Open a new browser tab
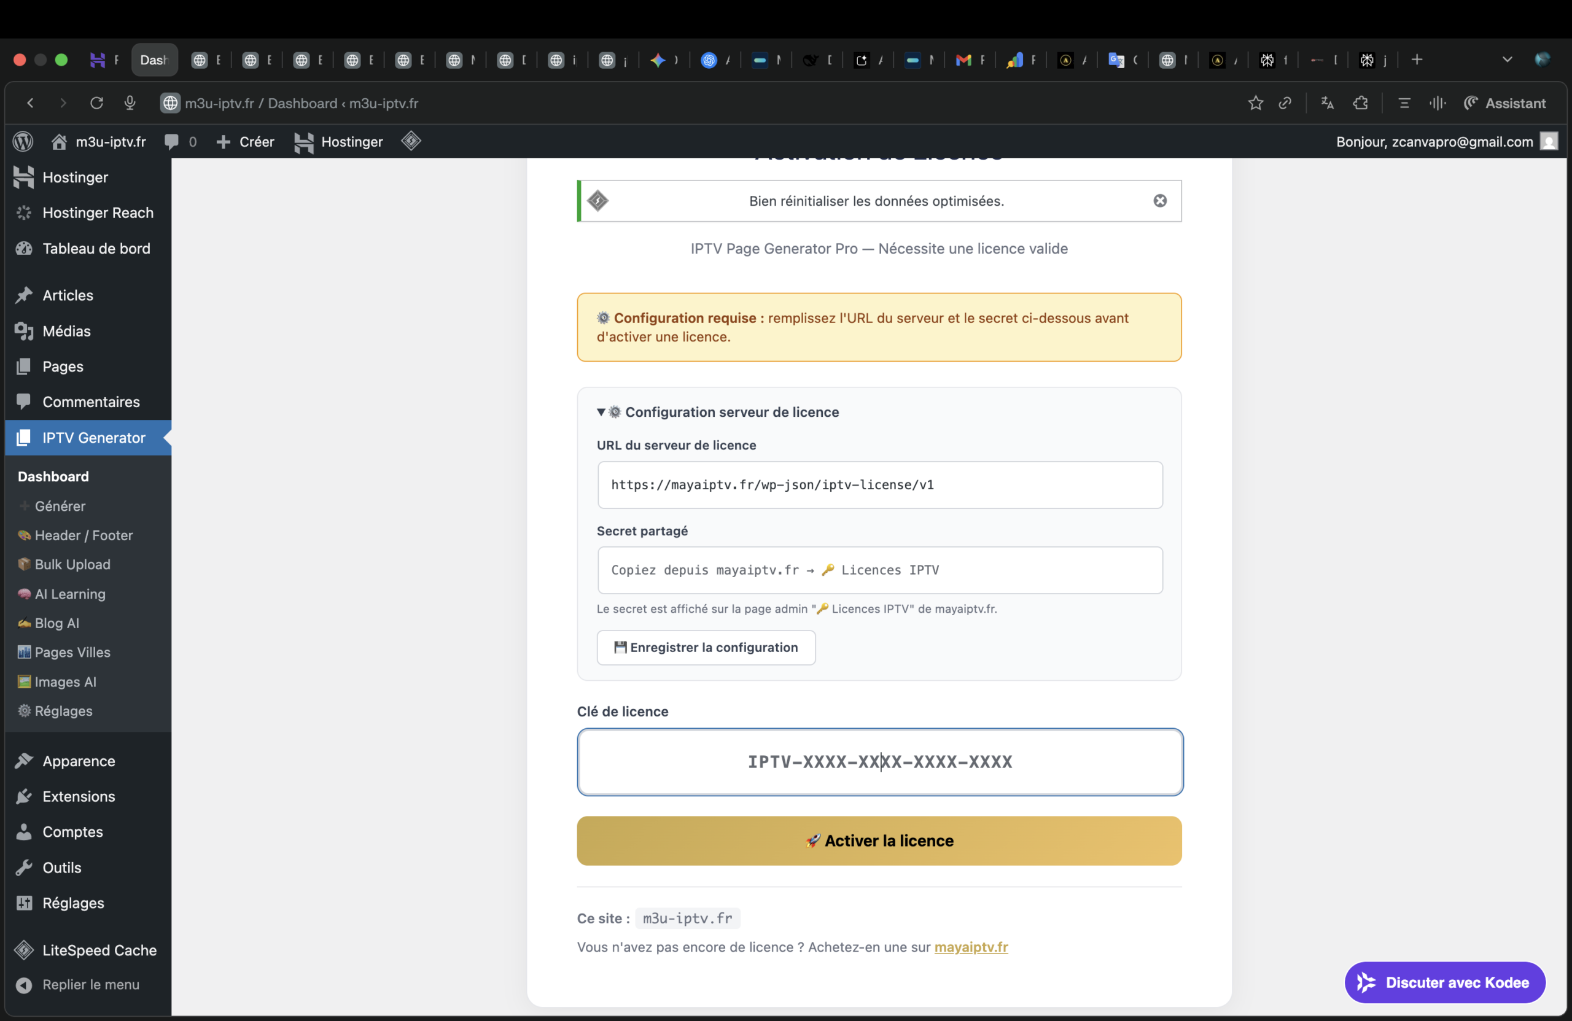The image size is (1572, 1021). 1417,60
